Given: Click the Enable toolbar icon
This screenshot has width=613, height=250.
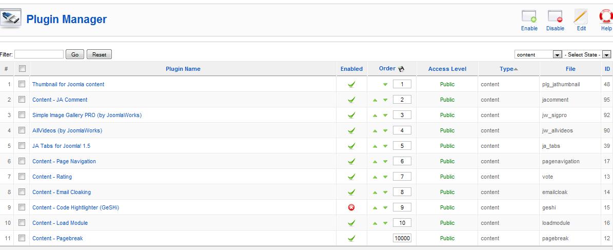Looking at the screenshot, I should coord(529,16).
